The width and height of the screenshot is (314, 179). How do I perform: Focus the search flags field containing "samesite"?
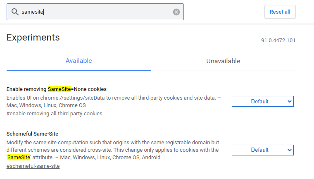click(95, 12)
